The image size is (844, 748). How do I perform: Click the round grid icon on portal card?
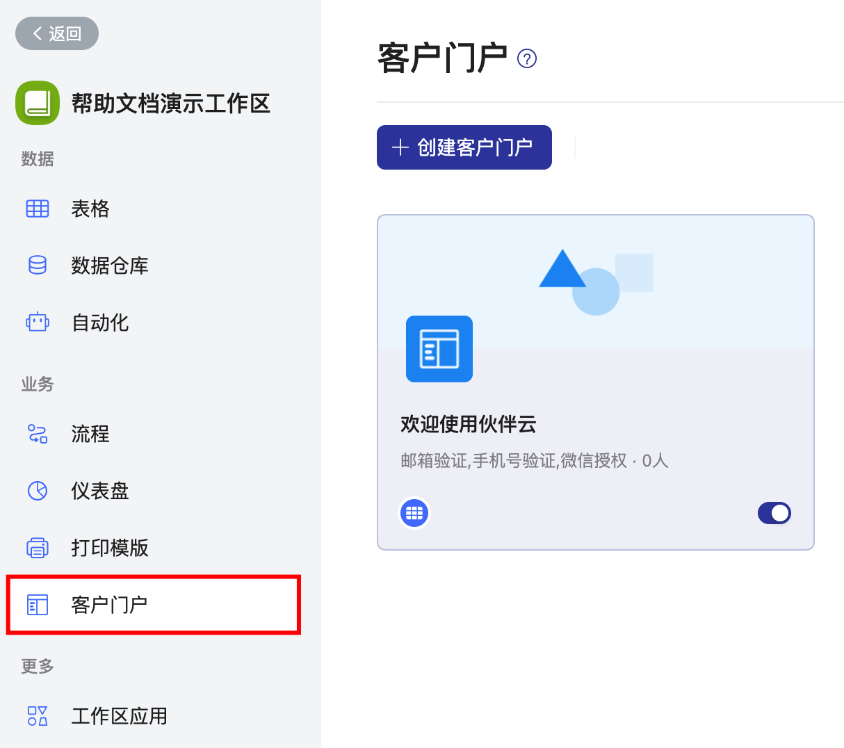[x=414, y=513]
